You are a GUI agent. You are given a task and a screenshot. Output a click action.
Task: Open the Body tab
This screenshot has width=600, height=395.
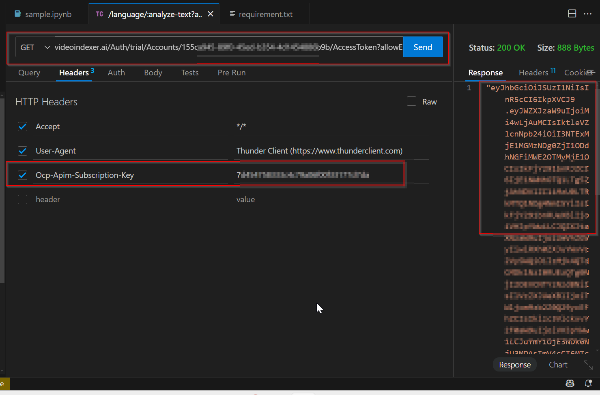click(x=153, y=73)
